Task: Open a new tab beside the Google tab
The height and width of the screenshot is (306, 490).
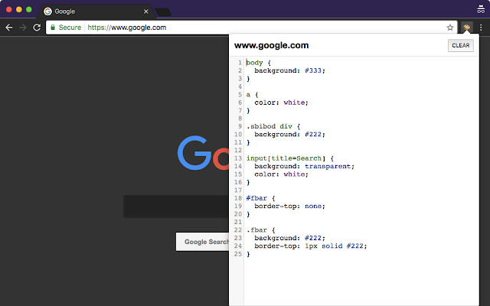Action: click(x=163, y=11)
